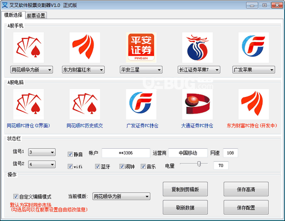Open the 同花顺华为新 phone template dropdown
Screen dimensions: 285x221
tap(31, 70)
